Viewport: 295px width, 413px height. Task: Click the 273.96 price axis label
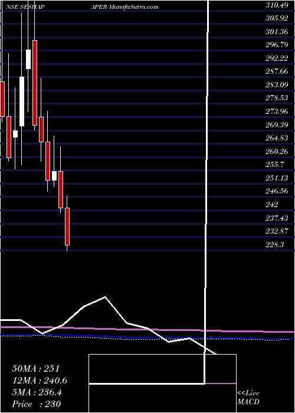[x=276, y=112]
